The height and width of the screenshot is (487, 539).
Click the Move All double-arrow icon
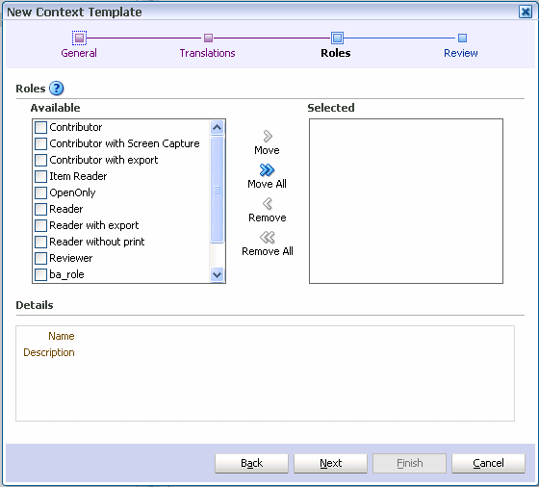(x=267, y=169)
